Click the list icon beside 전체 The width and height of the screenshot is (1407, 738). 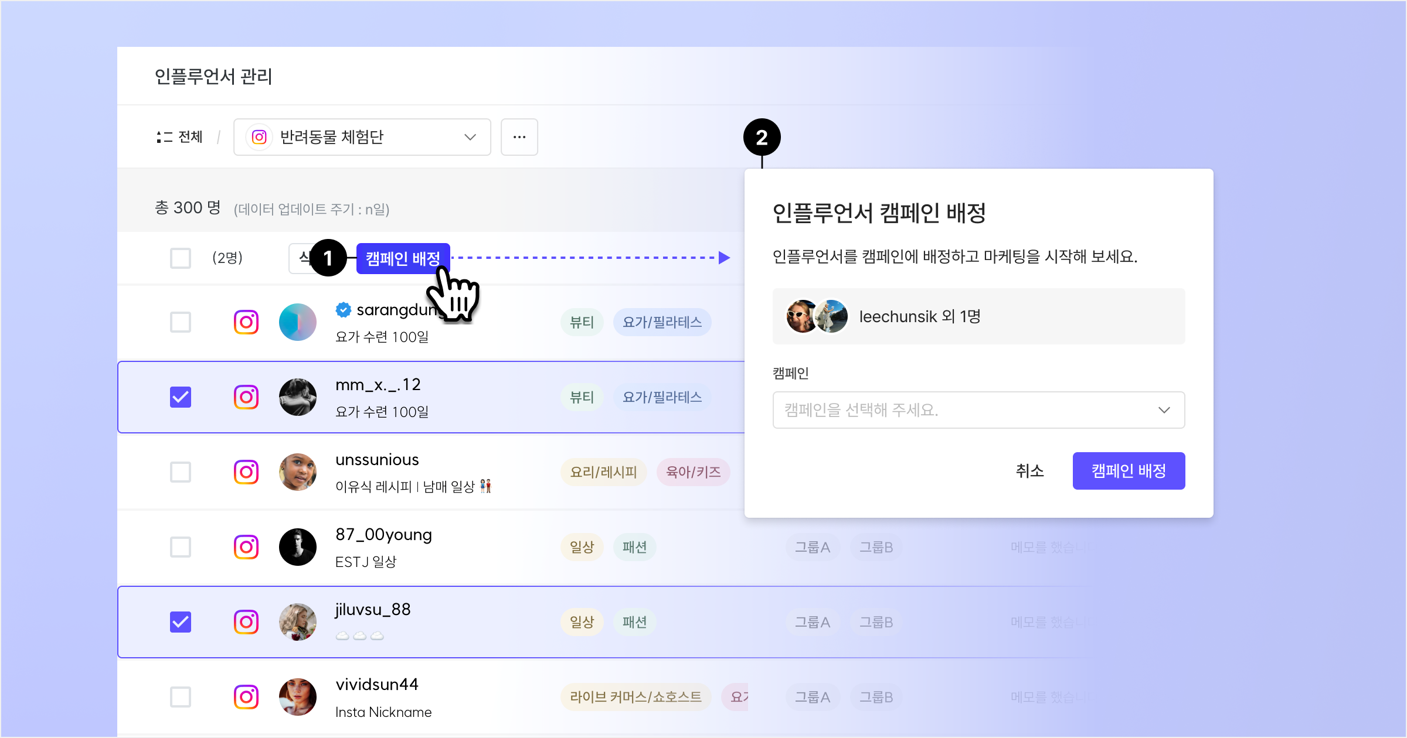click(x=164, y=137)
